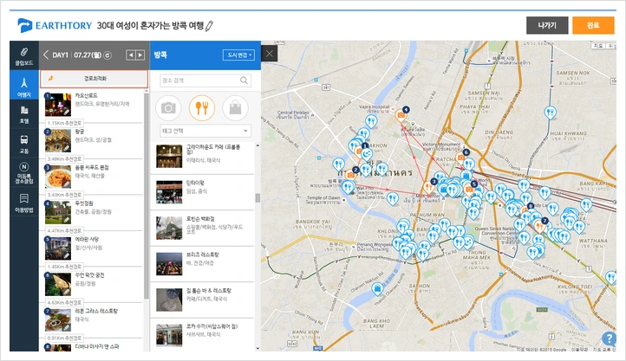Click edit pencil on 레몬 그라스 레스토랑 thumbnail
The height and width of the screenshot is (361, 626).
[x=67, y=327]
